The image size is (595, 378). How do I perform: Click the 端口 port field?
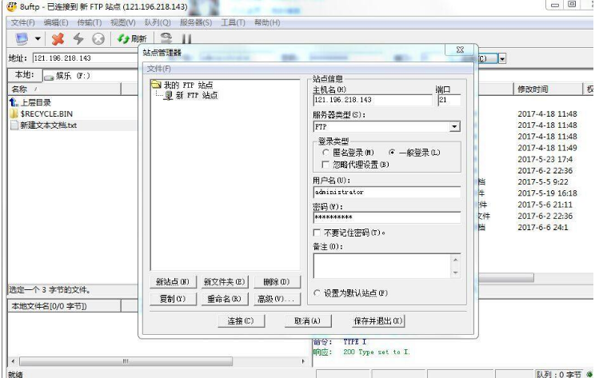pos(449,100)
